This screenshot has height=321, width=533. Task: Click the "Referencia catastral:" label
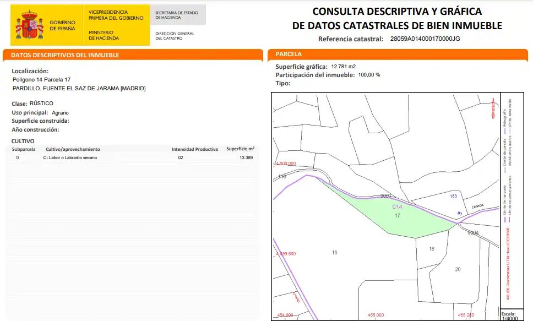(351, 39)
